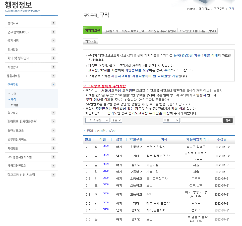
Task: Click the arrow icon beside 공지사항
Action: click(53, 40)
